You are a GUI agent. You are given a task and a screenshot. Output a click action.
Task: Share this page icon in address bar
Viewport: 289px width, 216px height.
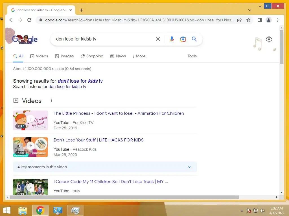point(239,20)
